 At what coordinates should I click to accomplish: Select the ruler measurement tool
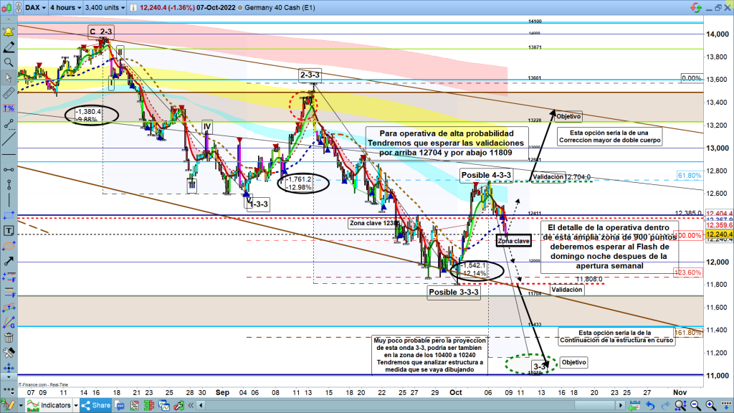(9, 93)
